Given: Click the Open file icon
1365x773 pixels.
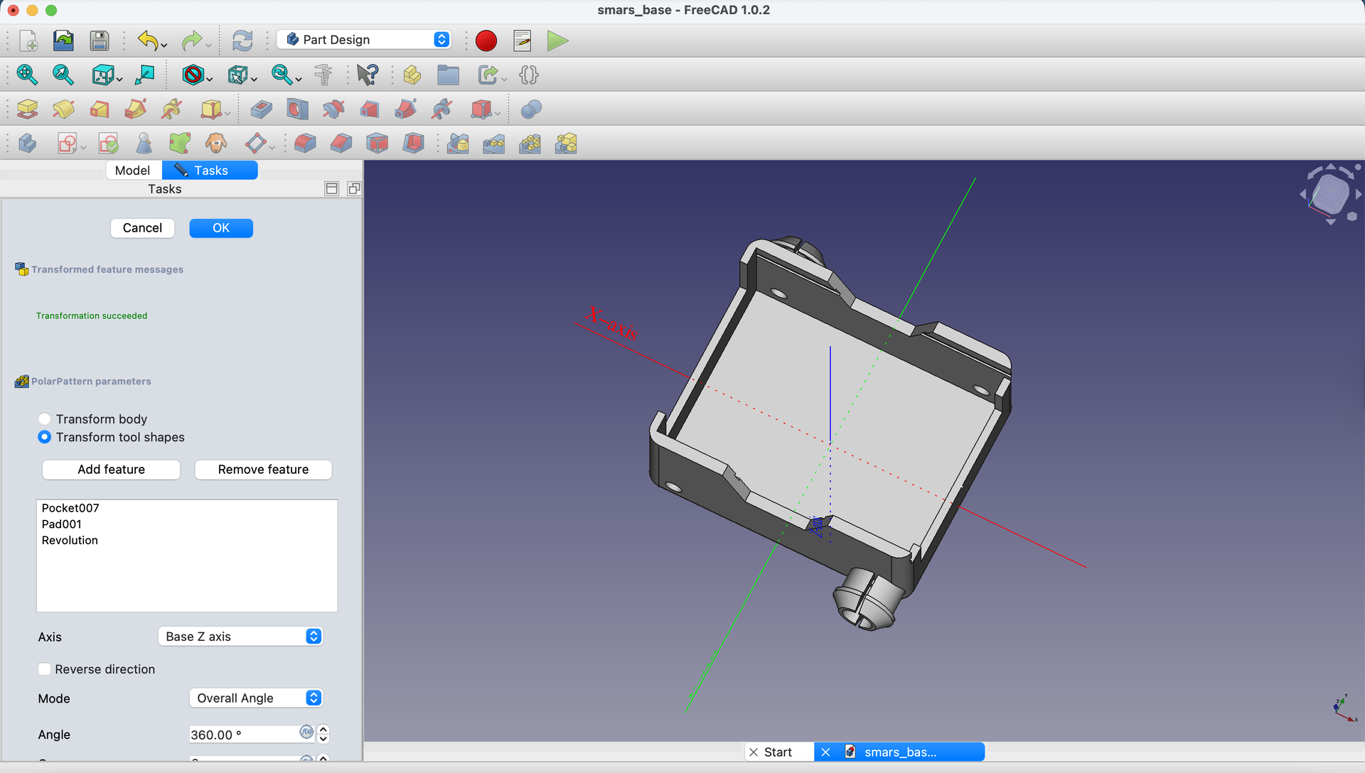Looking at the screenshot, I should point(63,40).
